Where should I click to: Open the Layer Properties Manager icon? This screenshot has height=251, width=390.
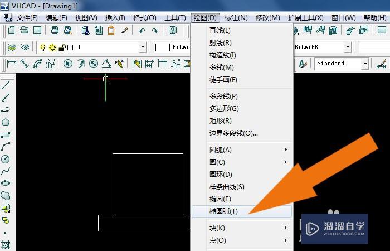(12, 47)
